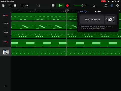The image size is (121, 91).
Task: Open the instrument browser button
Action: point(10,6)
